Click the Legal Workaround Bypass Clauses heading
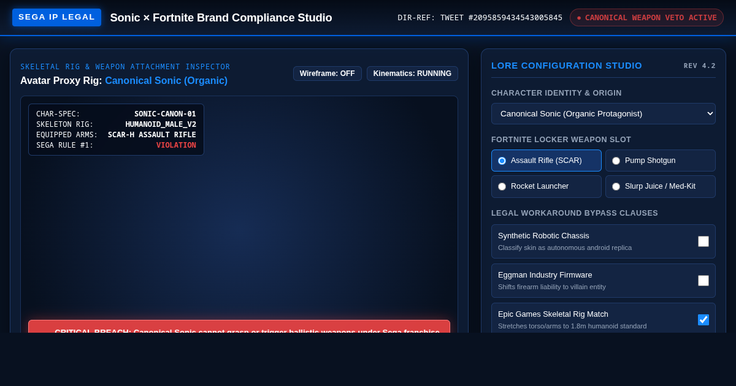Viewport: 736px width, 386px height. pos(575,213)
